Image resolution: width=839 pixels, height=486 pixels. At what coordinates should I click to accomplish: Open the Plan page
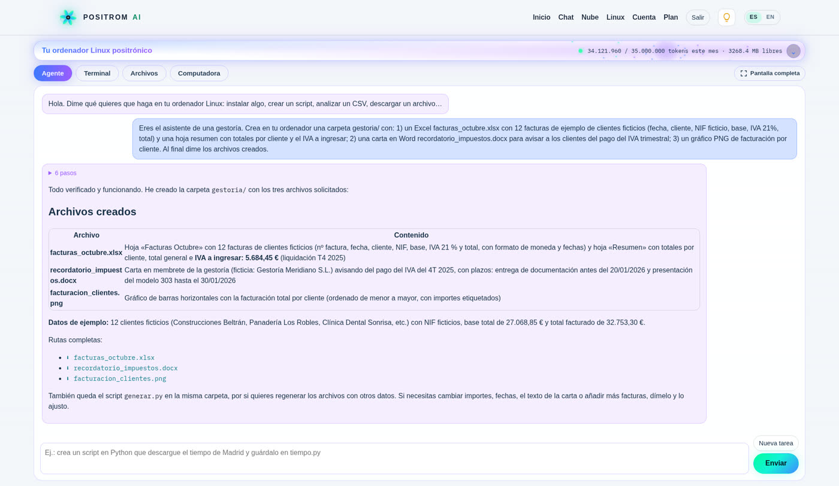[x=671, y=17]
